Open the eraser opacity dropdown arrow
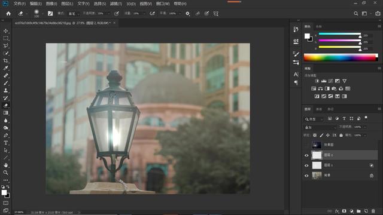 pyautogui.click(x=109, y=14)
